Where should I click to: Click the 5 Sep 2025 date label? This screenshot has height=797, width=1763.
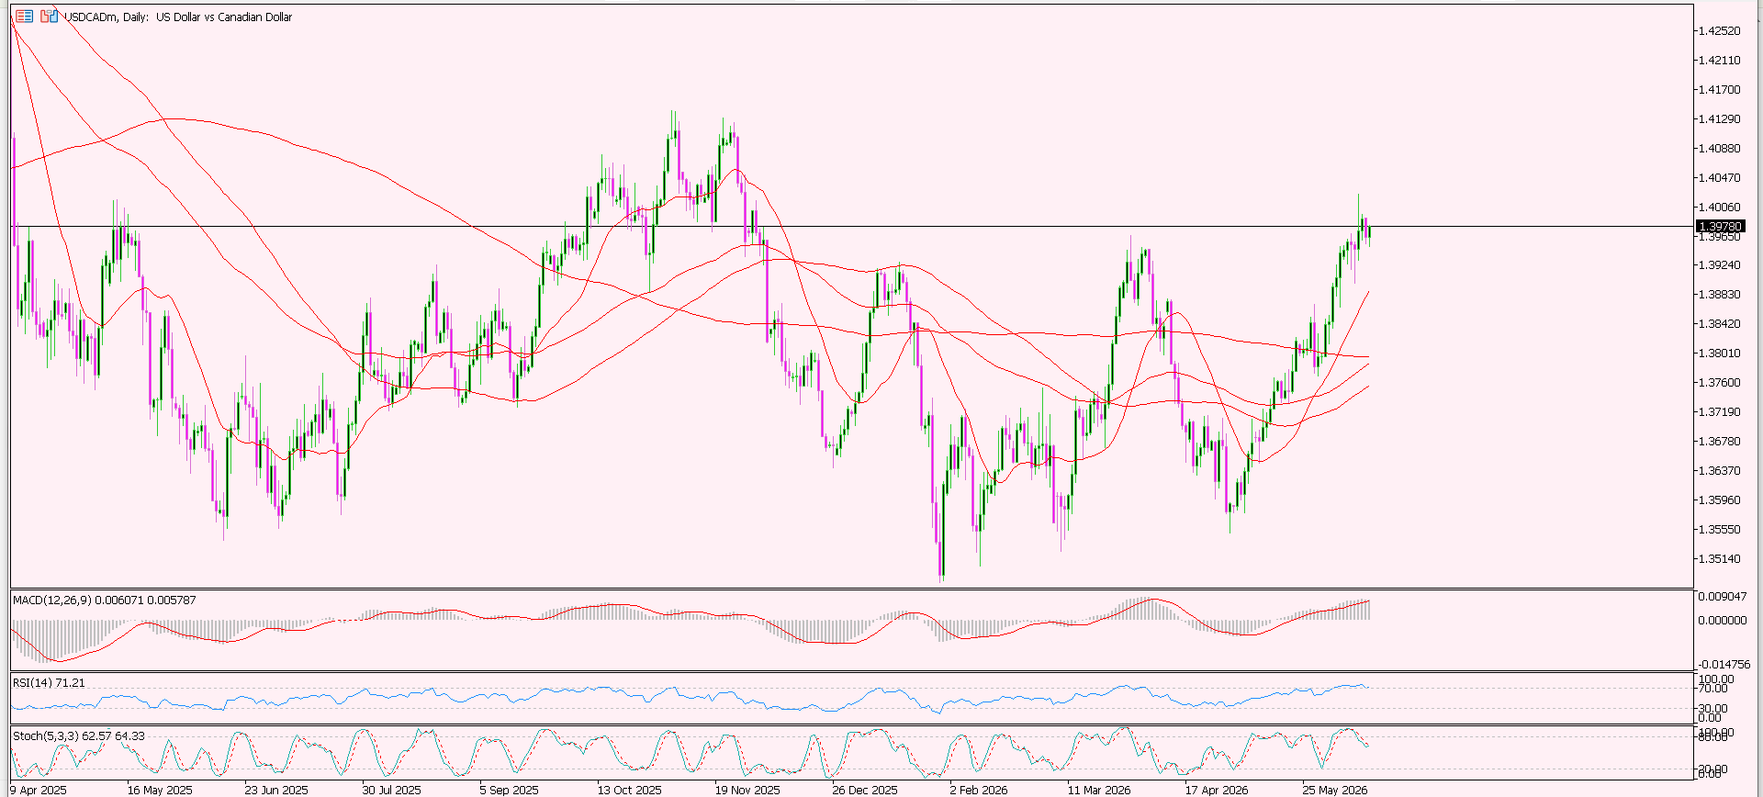[x=510, y=790]
